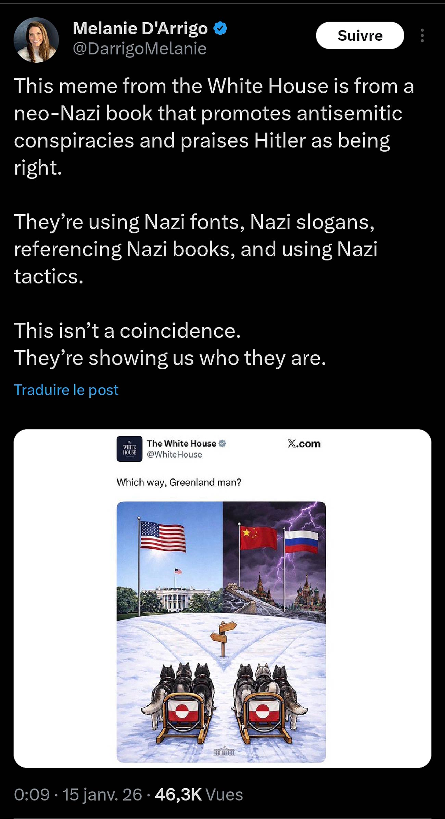Click the X.com logo in embedded screenshot
The width and height of the screenshot is (445, 819).
click(x=304, y=444)
